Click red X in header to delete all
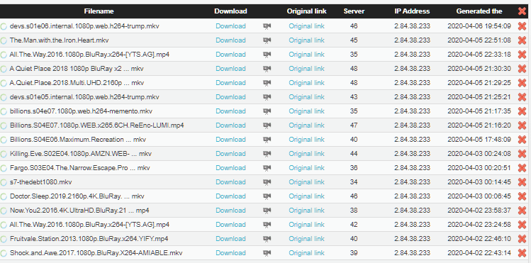 click(x=522, y=11)
